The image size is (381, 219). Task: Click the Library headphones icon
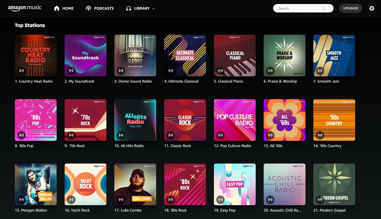point(128,8)
